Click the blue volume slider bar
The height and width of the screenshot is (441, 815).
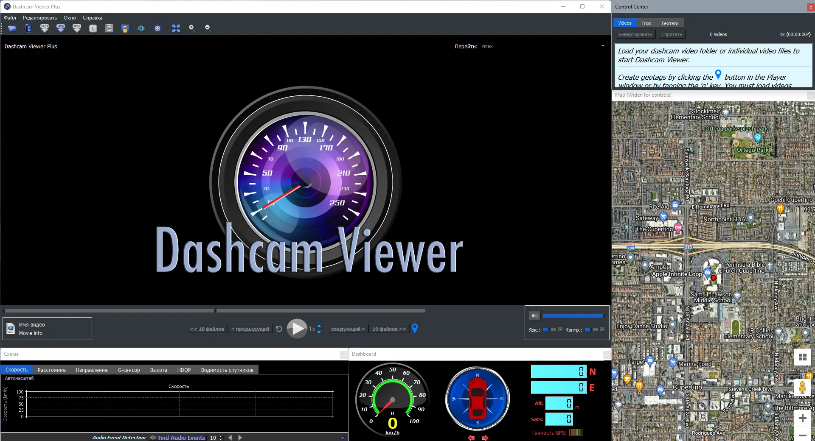point(573,316)
